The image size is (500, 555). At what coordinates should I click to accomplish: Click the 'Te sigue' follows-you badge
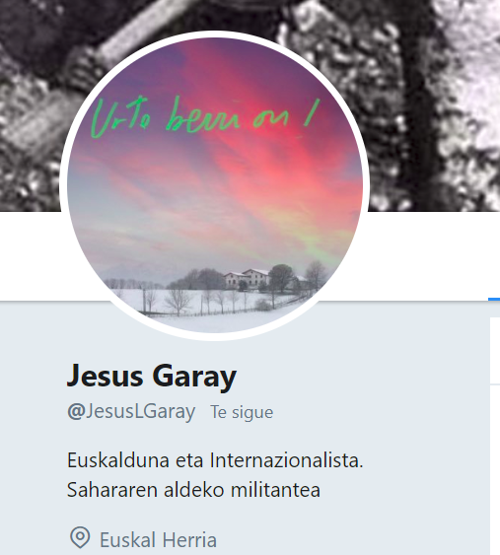[242, 412]
